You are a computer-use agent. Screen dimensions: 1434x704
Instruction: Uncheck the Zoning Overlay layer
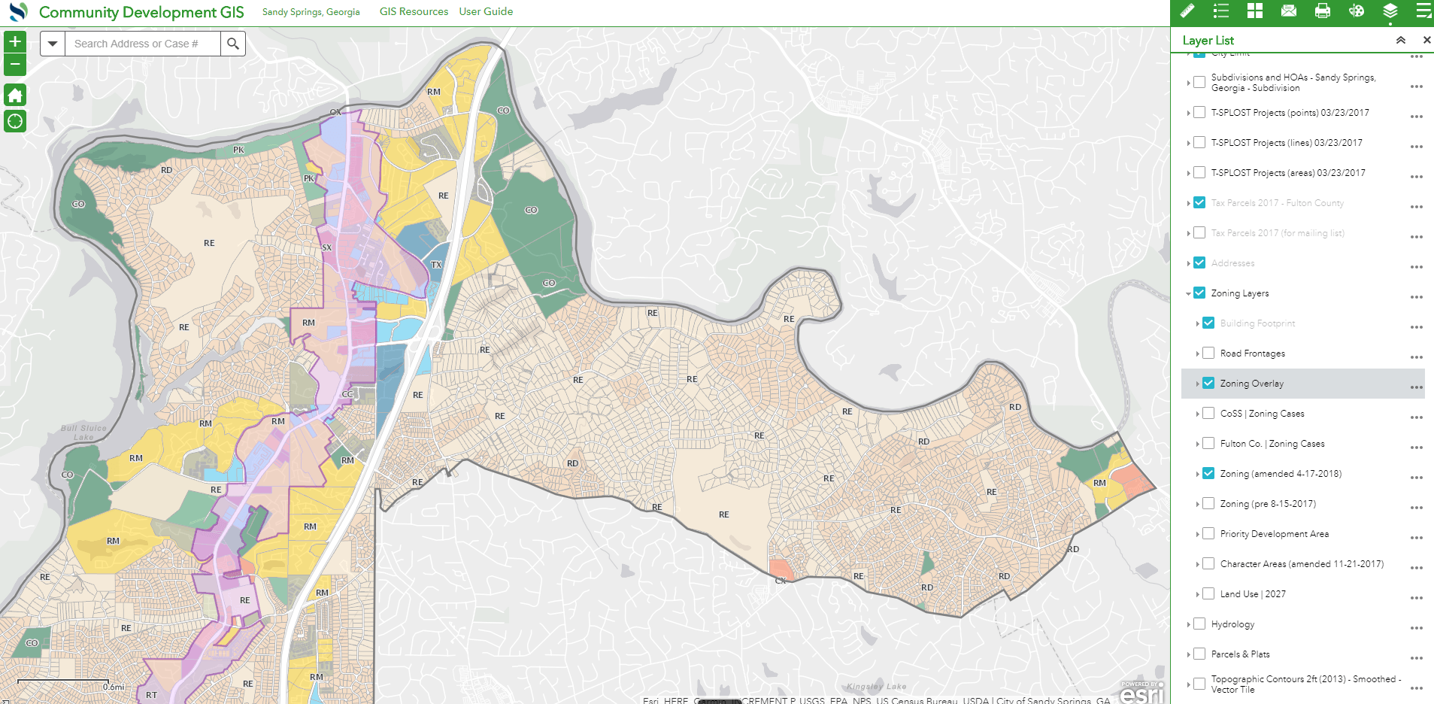[1208, 383]
